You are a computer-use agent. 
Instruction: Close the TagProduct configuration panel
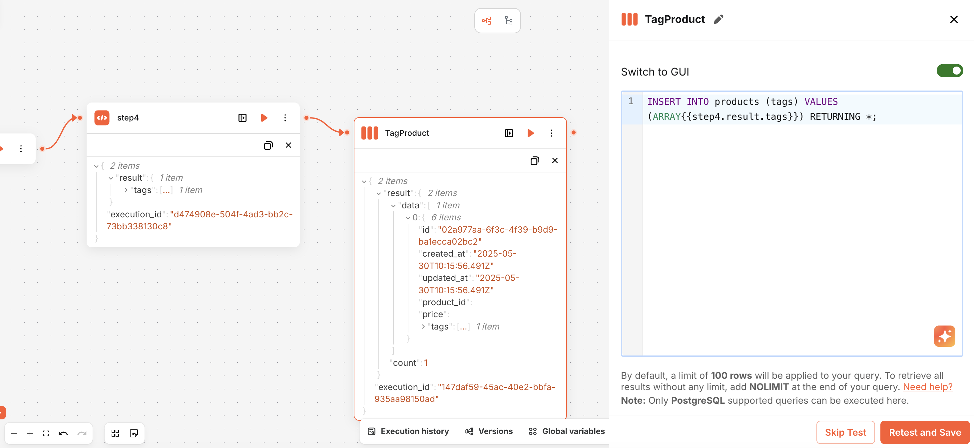(954, 19)
